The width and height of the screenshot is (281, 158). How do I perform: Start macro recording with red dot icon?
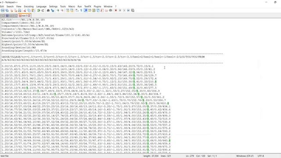[x=116, y=11]
